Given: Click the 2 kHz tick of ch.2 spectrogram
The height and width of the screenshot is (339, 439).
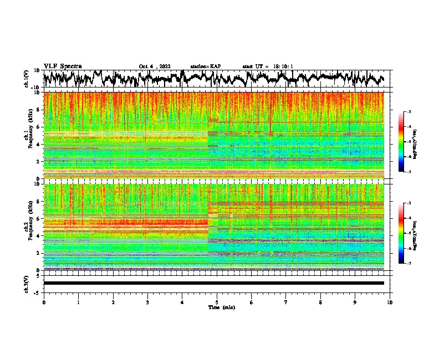Looking at the screenshot, I should (39, 253).
